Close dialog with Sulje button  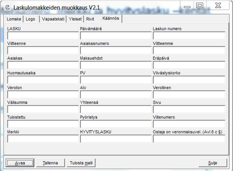click(213, 163)
